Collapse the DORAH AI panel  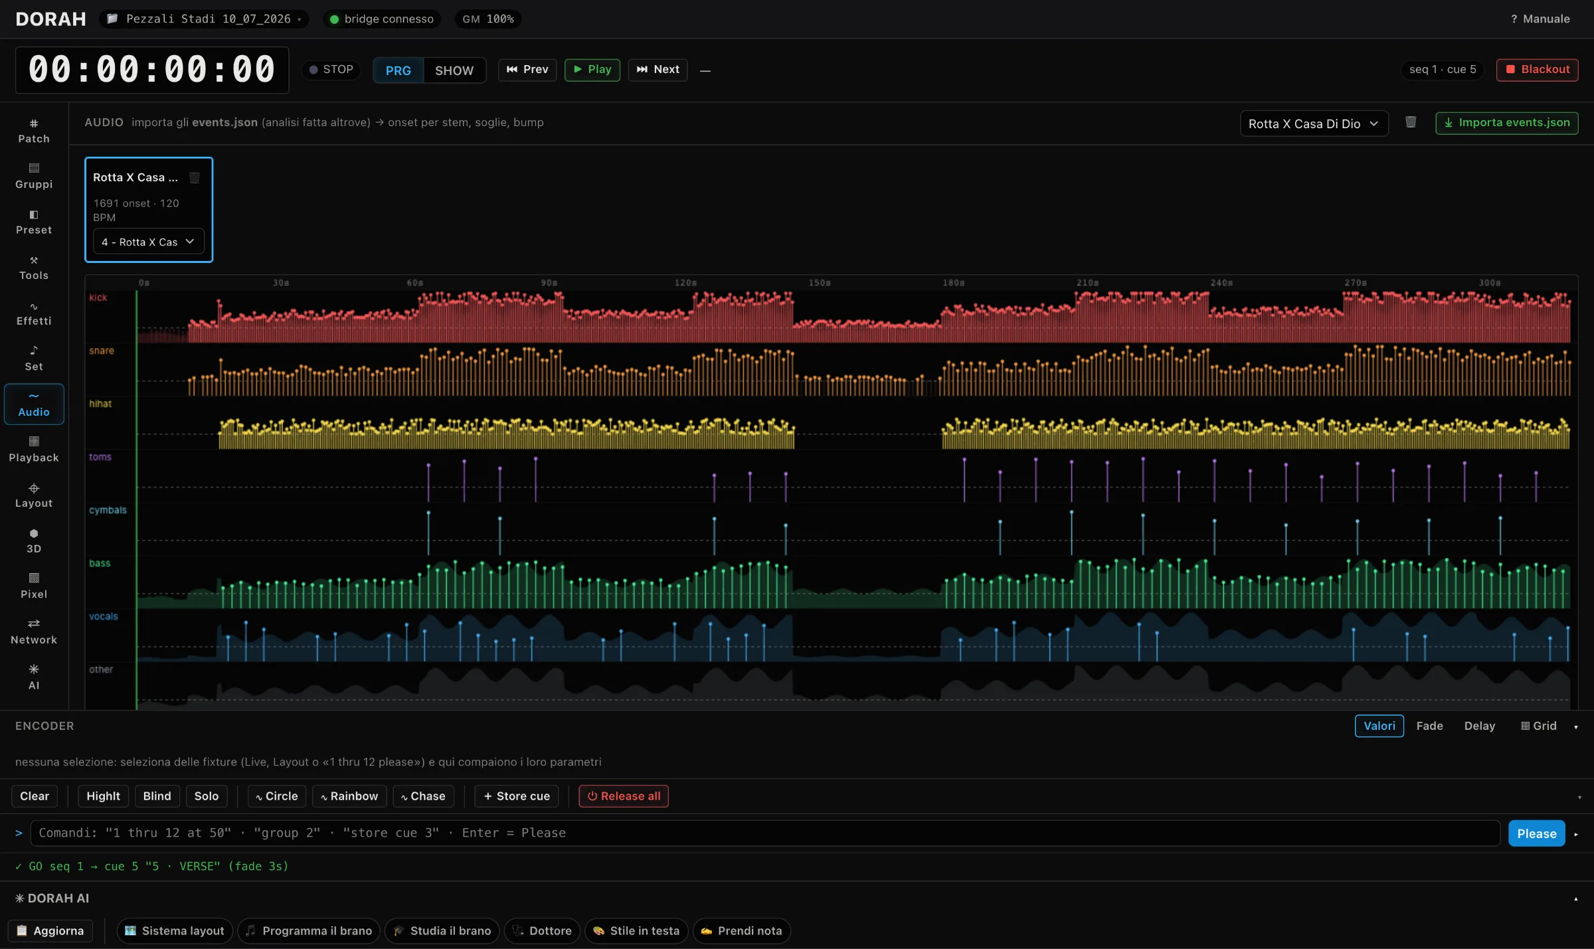pyautogui.click(x=1576, y=899)
